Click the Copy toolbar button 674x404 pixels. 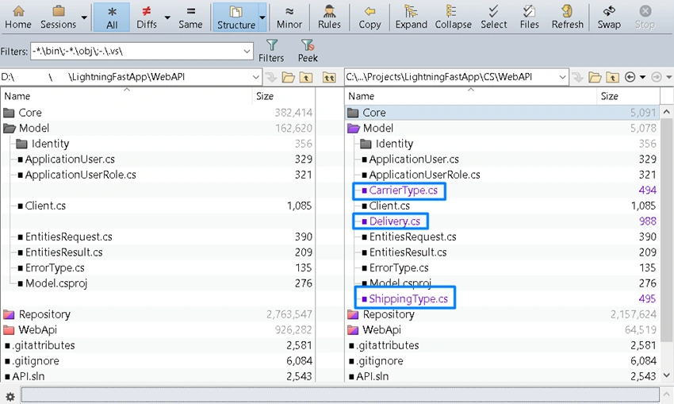click(370, 17)
